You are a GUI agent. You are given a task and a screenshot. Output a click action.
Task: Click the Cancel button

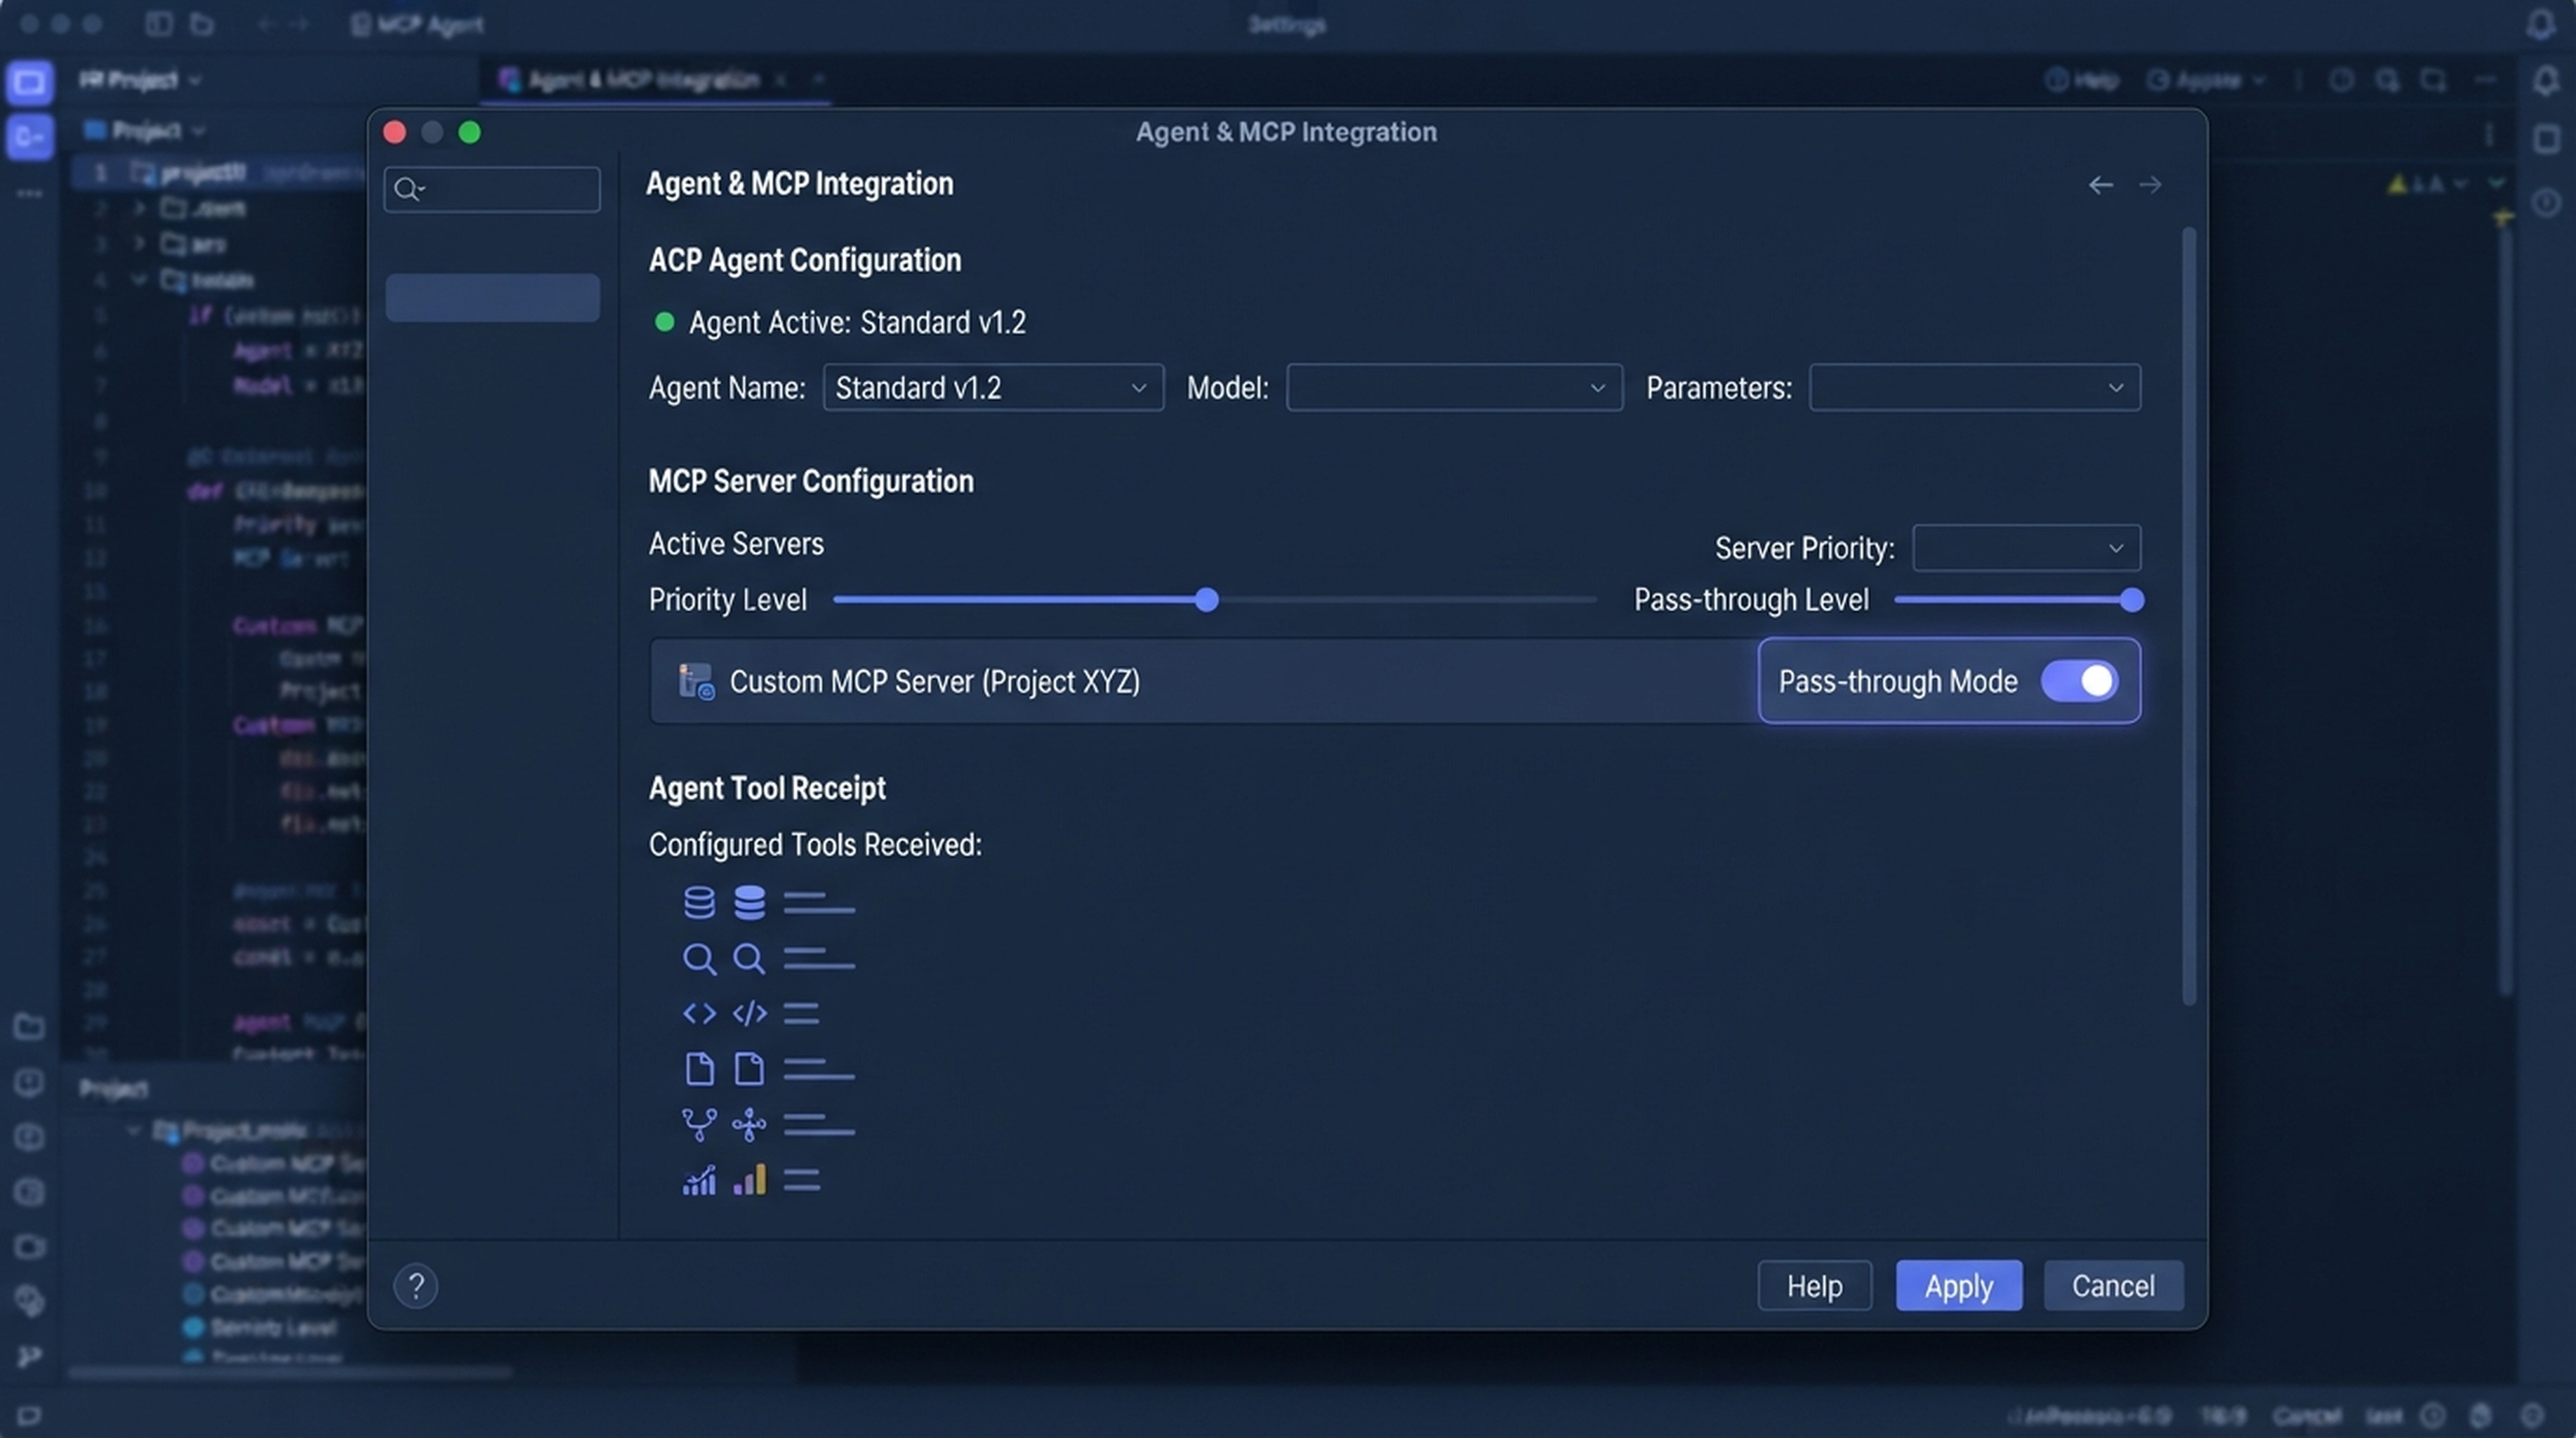tap(2113, 1286)
